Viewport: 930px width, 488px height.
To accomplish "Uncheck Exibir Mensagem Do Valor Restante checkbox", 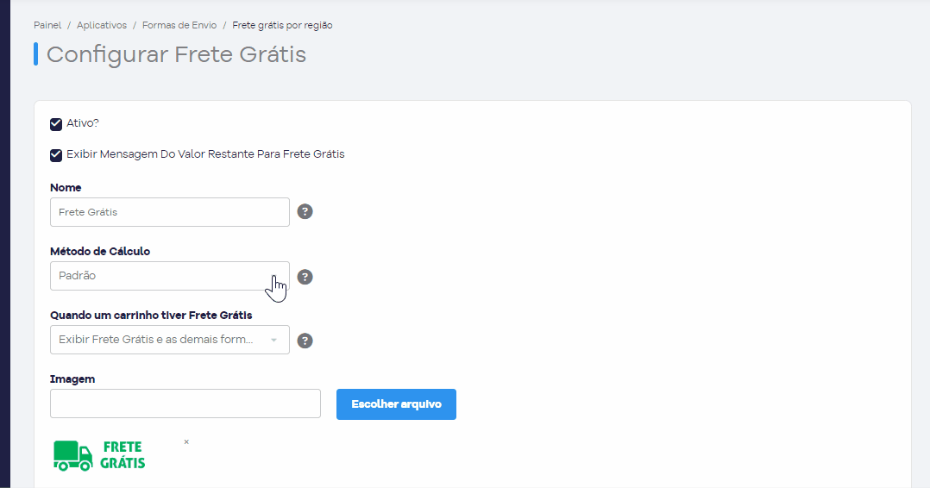I will point(56,155).
